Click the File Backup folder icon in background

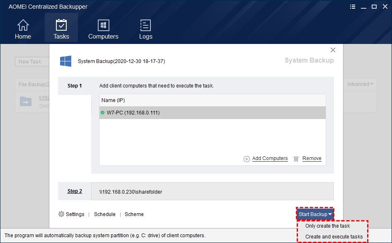click(26, 102)
